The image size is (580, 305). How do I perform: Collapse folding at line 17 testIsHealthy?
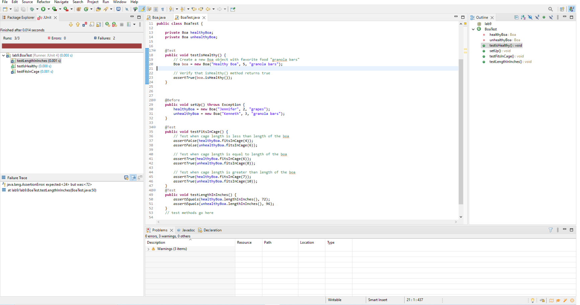click(x=155, y=51)
